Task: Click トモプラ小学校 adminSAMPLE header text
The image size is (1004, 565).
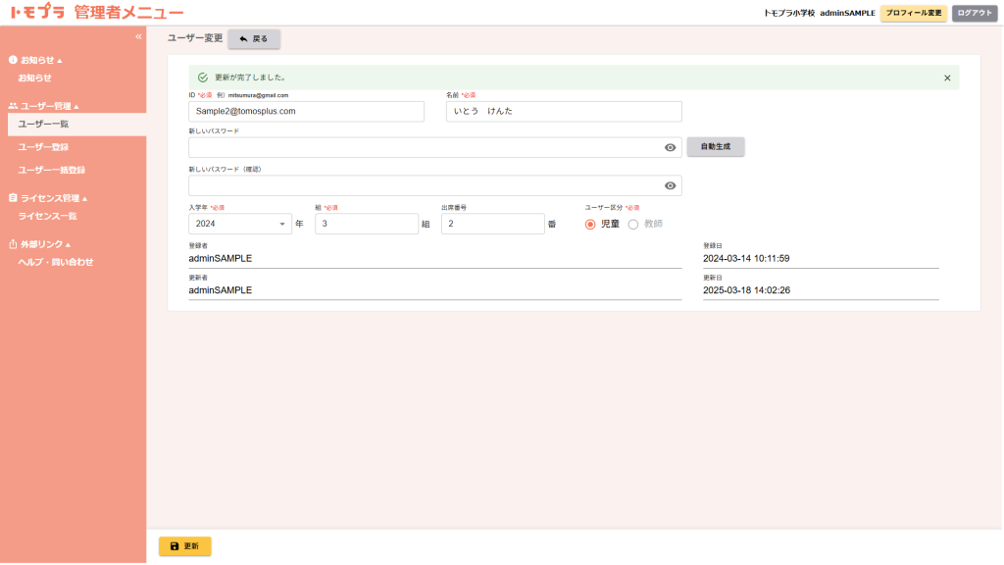Action: click(x=819, y=13)
